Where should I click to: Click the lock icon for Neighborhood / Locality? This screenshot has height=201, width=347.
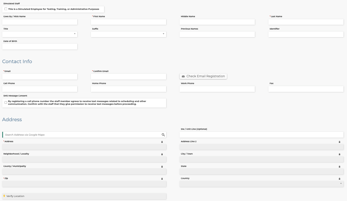[162, 154]
